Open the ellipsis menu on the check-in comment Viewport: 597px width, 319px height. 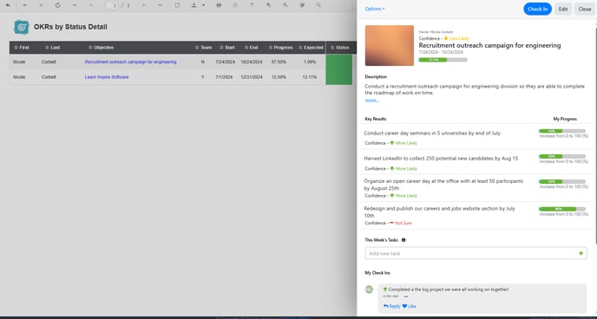point(406,296)
